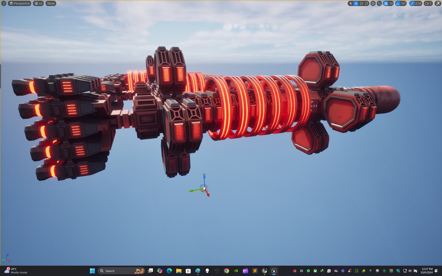The width and height of the screenshot is (442, 276).
Task: Activate the Select objects tool
Action: [351, 3]
